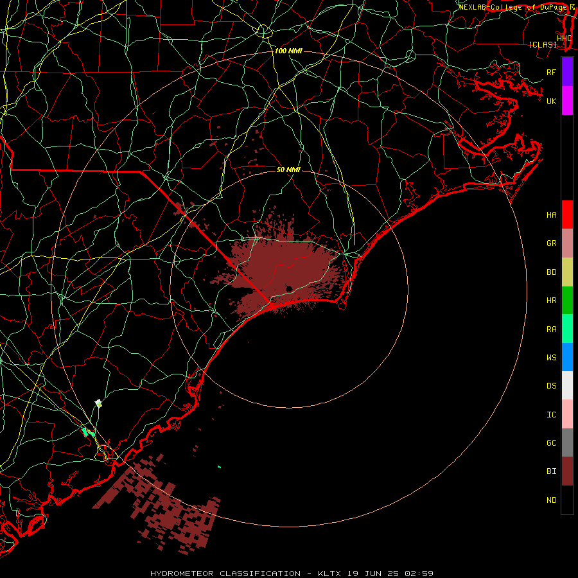Image resolution: width=578 pixels, height=578 pixels.
Task: Click the 02:59 timestamp
Action: point(419,574)
